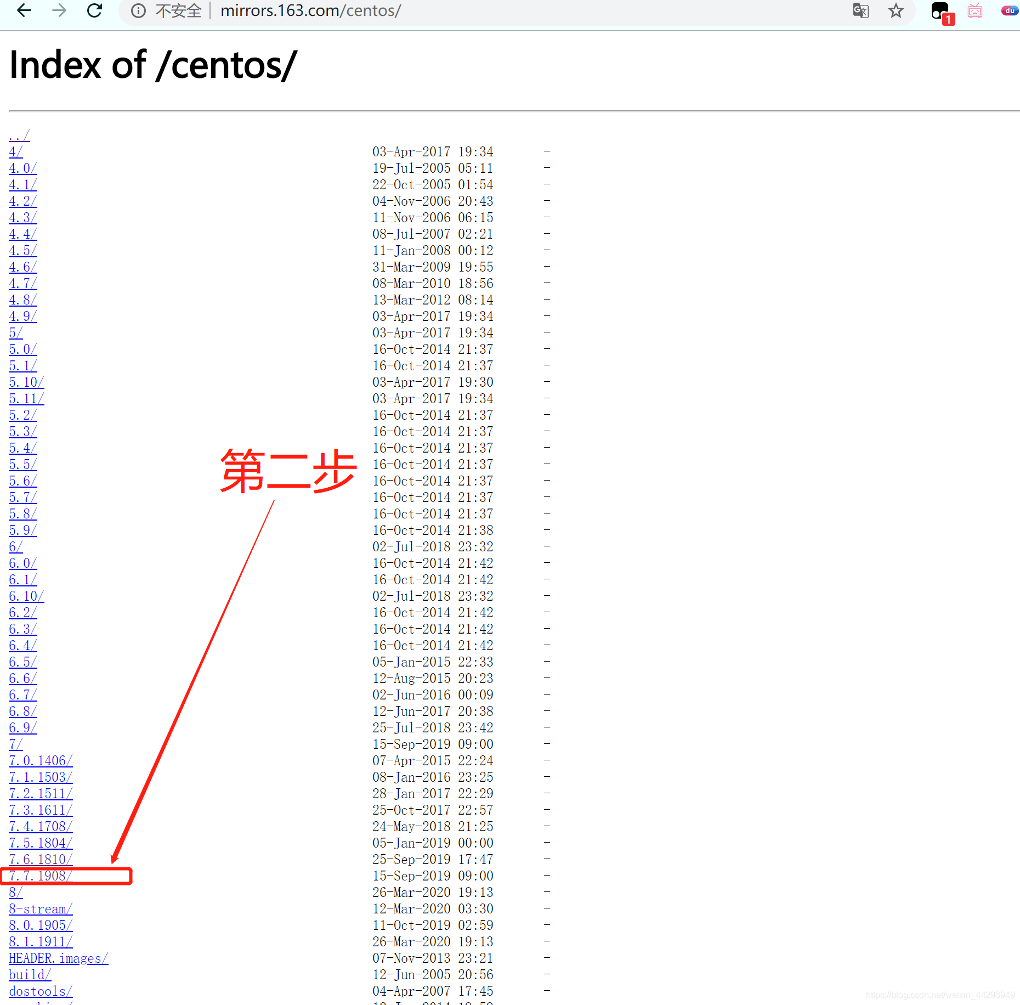Open the 7.0.1406/ directory
Viewport: 1020px width, 1005px height.
point(41,760)
